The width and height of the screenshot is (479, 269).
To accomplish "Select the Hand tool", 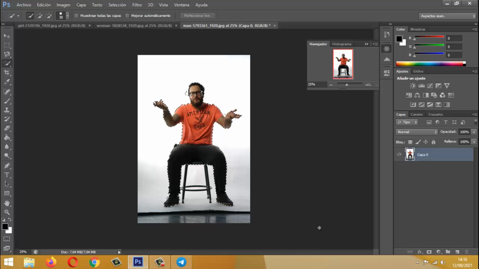I will coord(7,203).
